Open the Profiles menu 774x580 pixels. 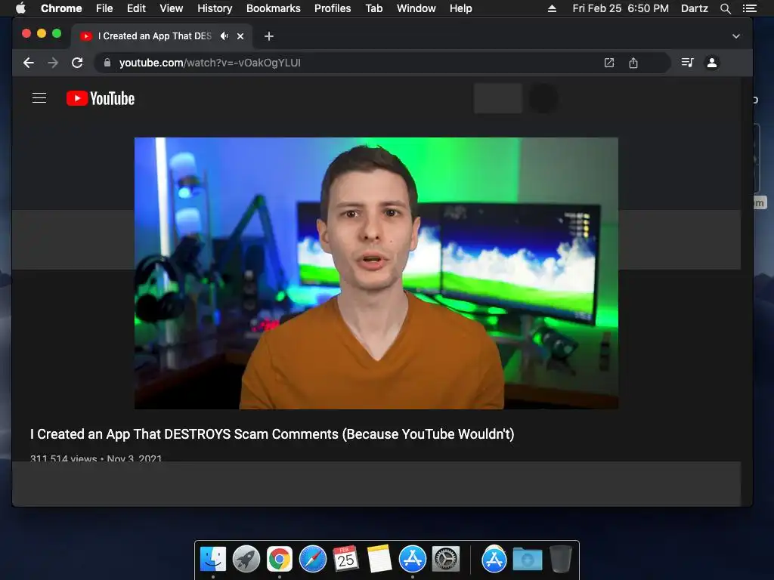click(x=333, y=8)
